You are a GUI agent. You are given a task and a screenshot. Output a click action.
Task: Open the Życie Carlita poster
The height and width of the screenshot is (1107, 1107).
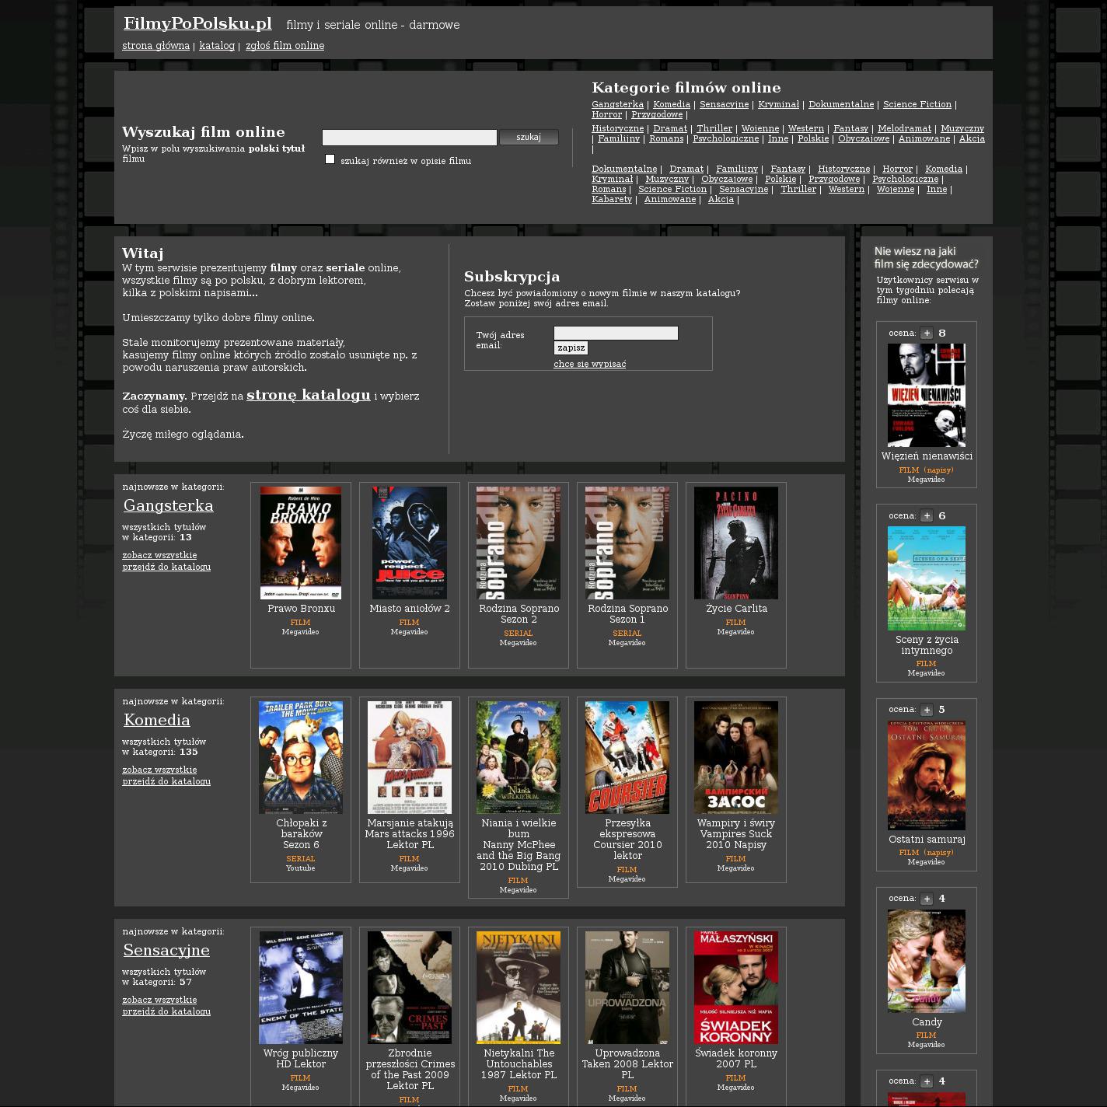[x=736, y=543]
